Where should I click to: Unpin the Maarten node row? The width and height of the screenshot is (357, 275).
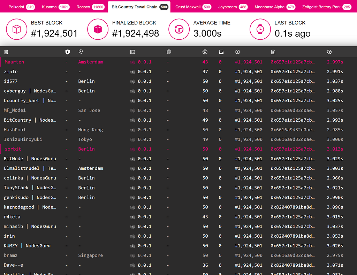(x=178, y=62)
